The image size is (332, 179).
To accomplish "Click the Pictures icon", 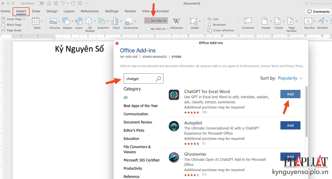I will point(53,21).
